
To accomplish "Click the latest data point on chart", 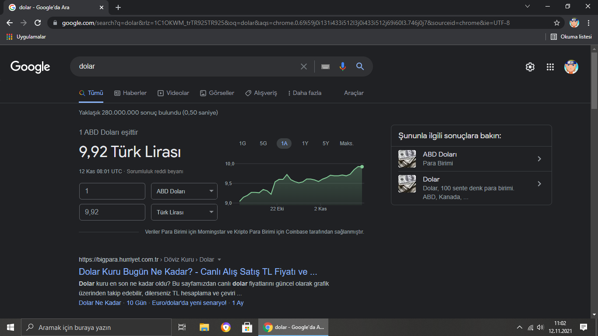I will 362,167.
